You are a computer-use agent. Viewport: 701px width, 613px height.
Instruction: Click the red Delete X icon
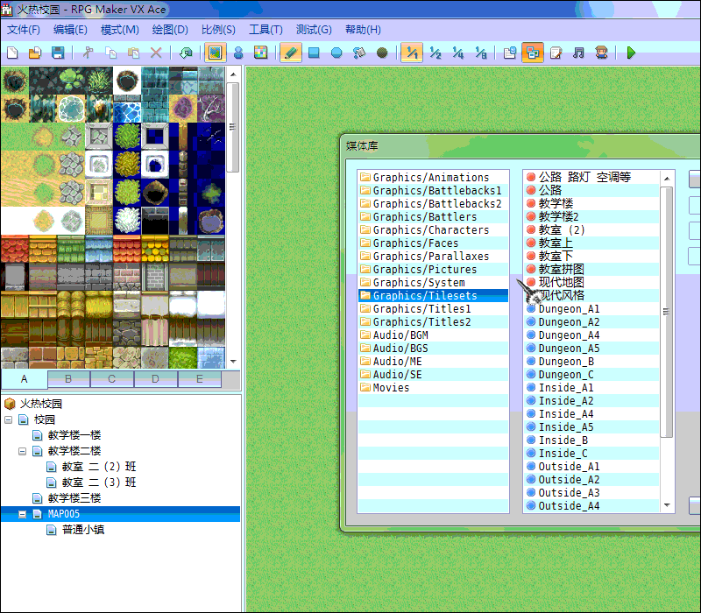156,53
